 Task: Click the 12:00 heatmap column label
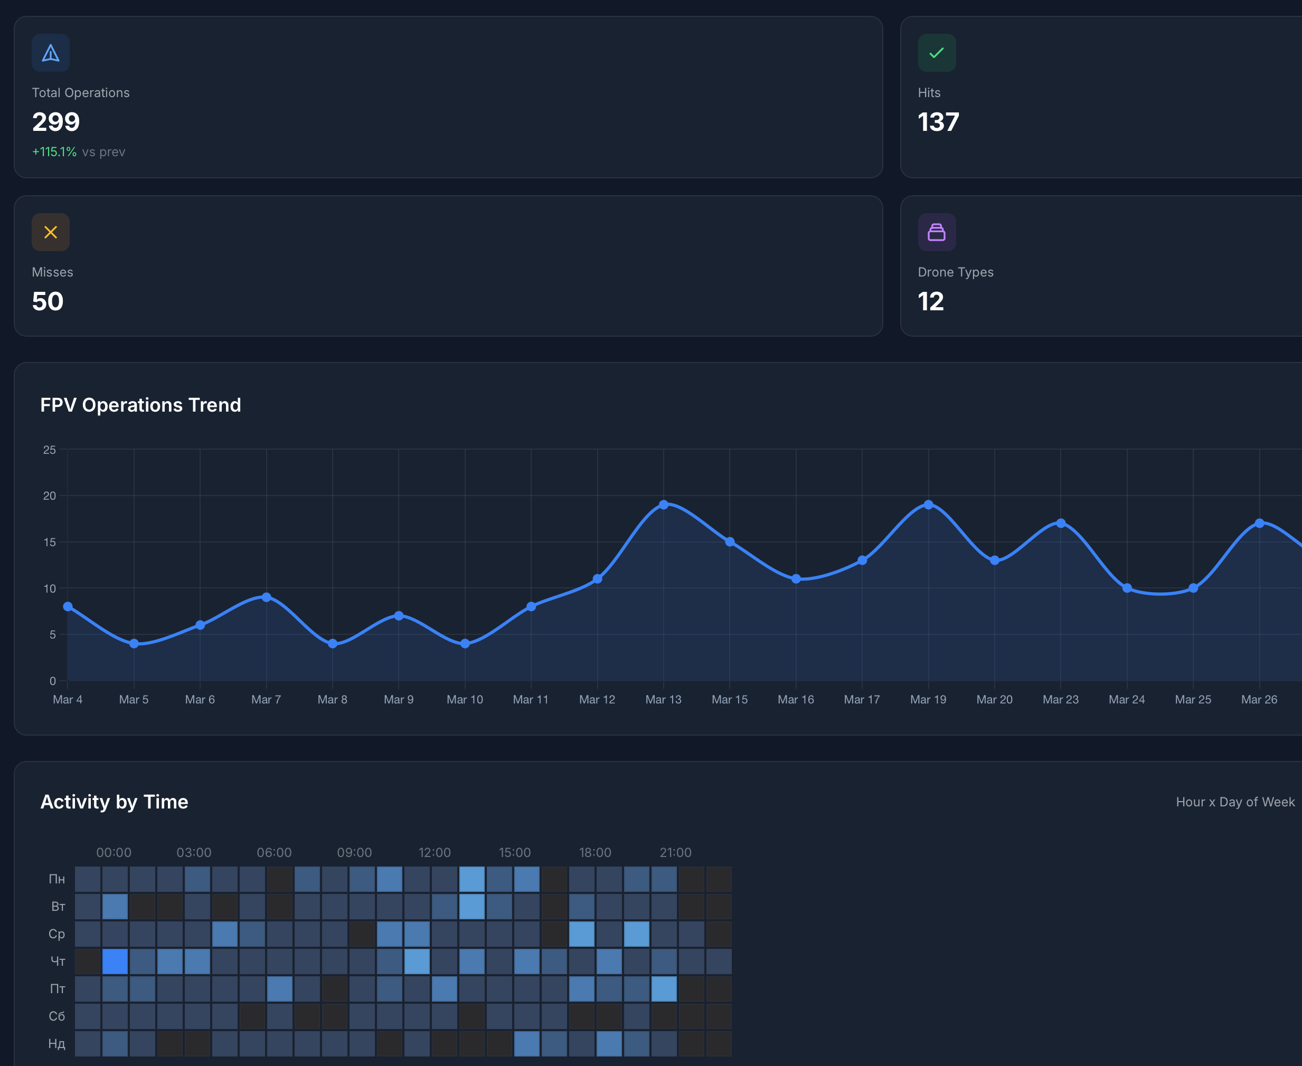tap(435, 852)
